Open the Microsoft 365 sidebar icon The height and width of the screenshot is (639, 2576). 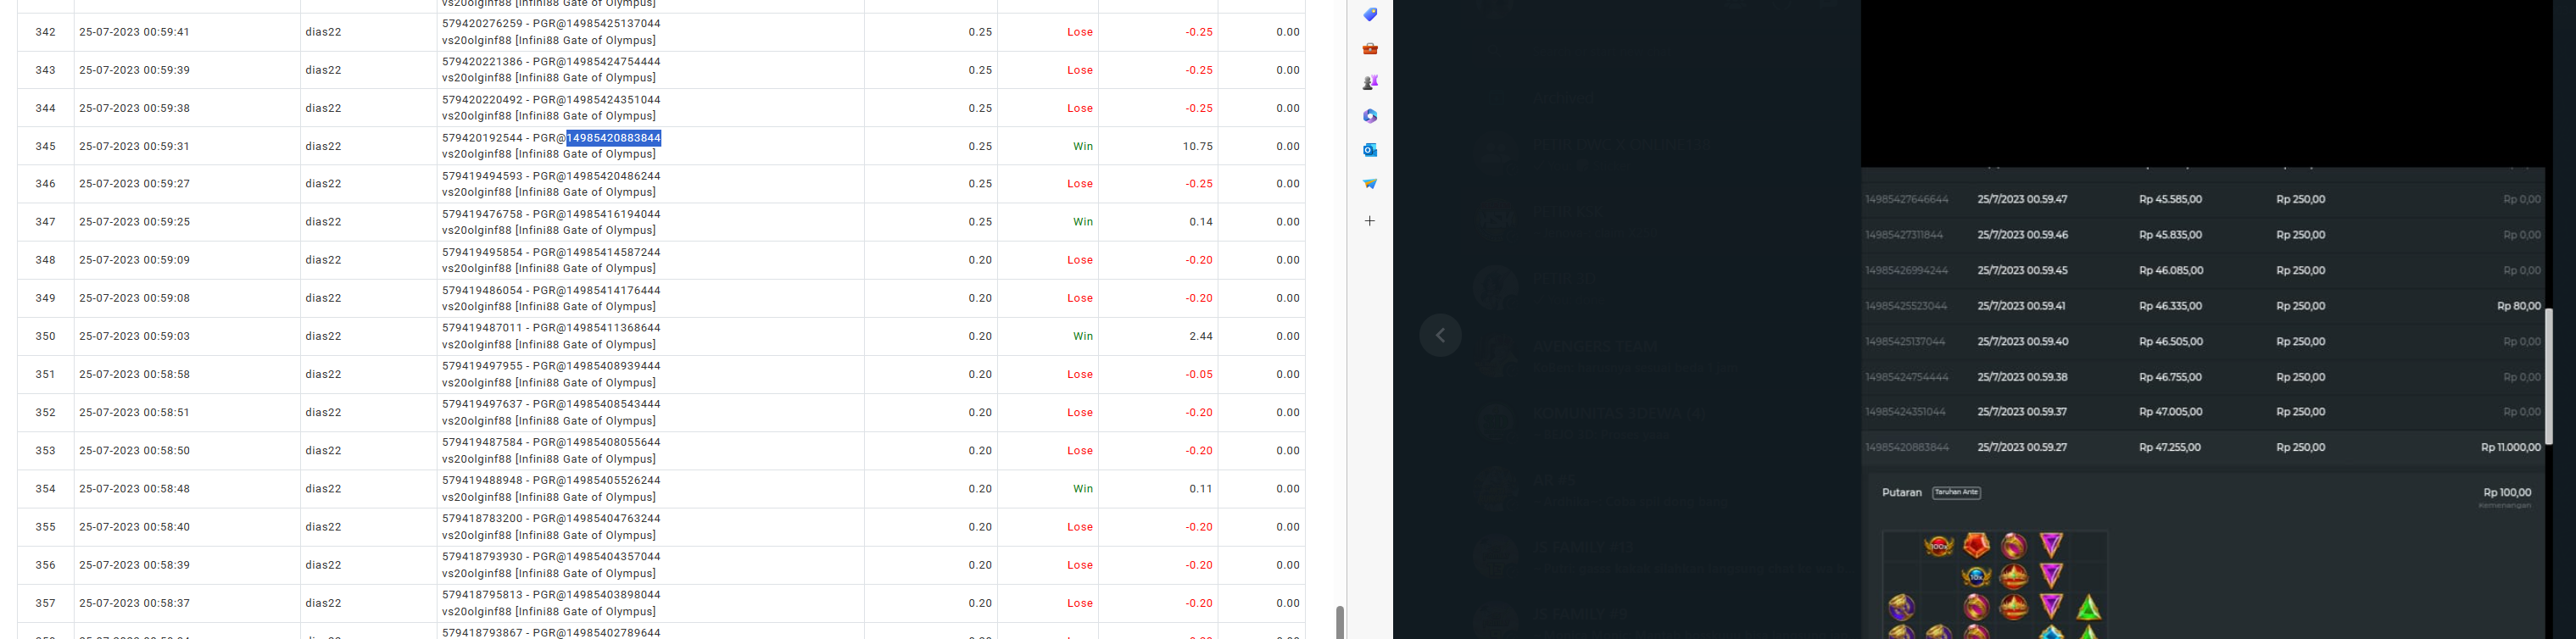tap(1370, 116)
